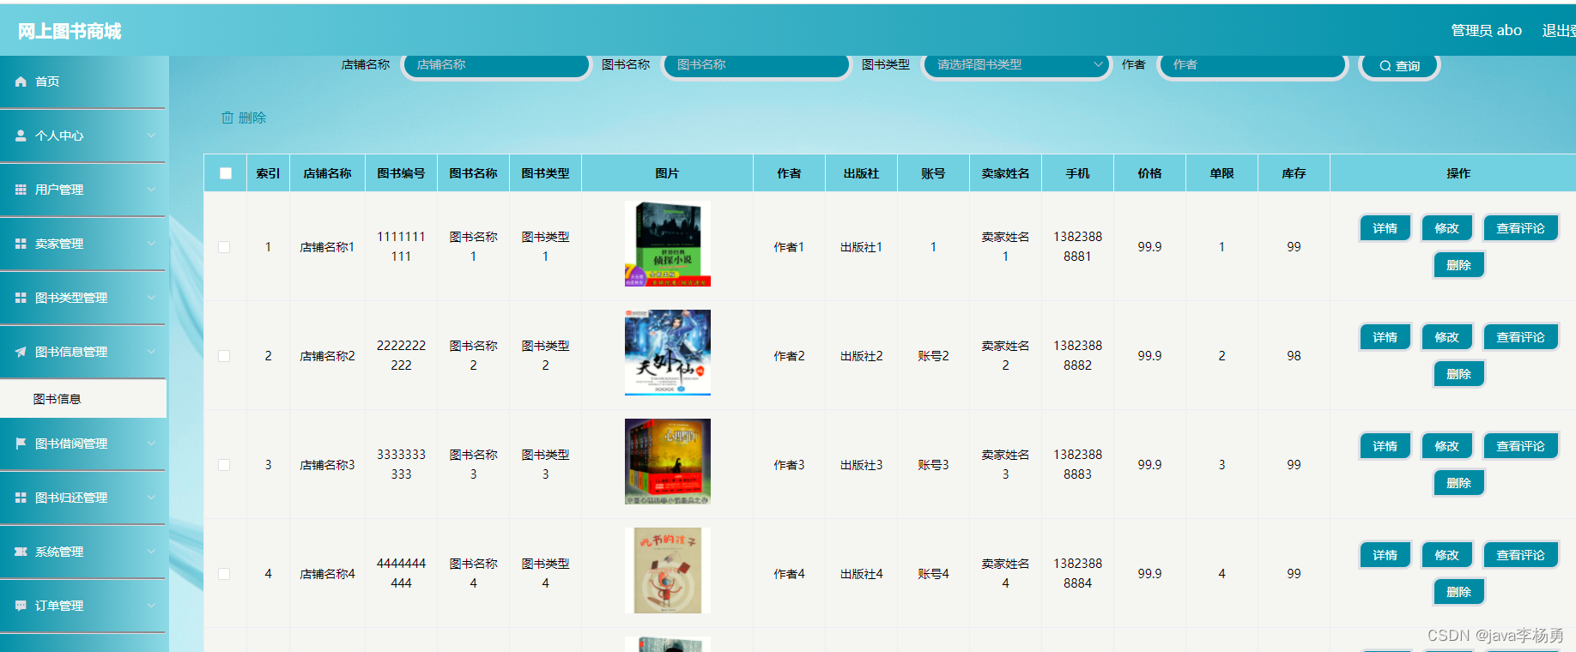The height and width of the screenshot is (652, 1576).
Task: Click 价格 column header
Action: [1149, 173]
